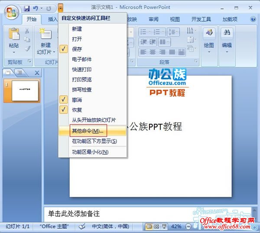Screen dimensions: 260x233
Task: Click the line spacing icon
Action: click(172, 32)
